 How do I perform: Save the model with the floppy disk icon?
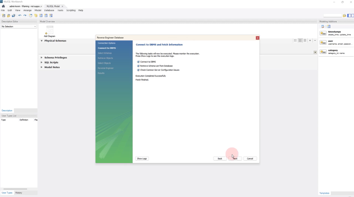click(x=13, y=16)
